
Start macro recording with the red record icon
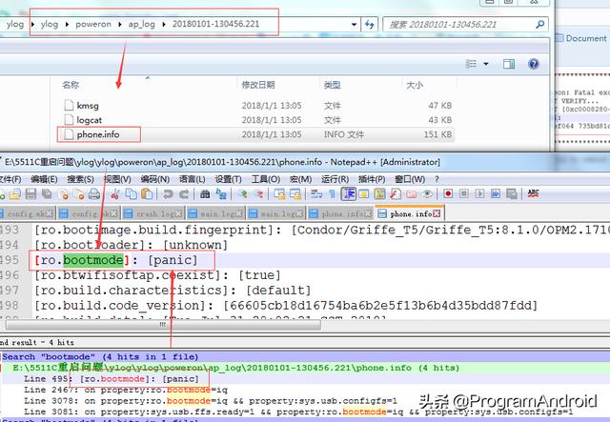click(x=448, y=193)
